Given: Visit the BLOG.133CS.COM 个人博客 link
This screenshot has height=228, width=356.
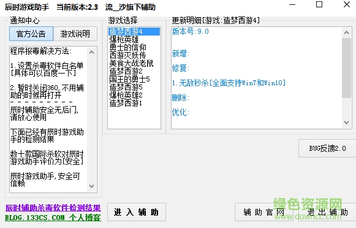Looking at the screenshot, I should coord(53,218).
